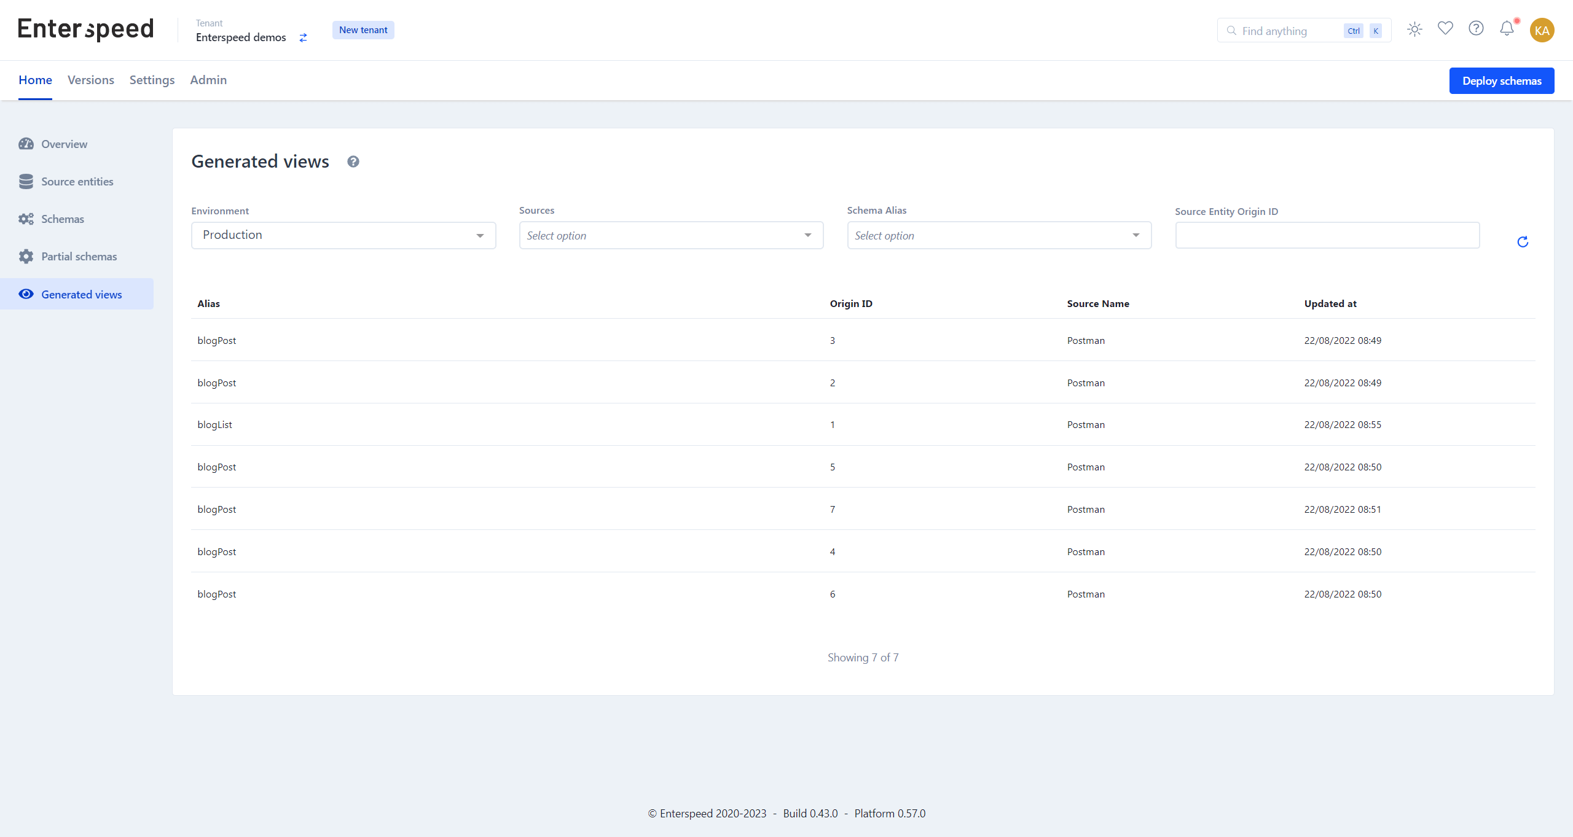Click the Enterspeed logo
This screenshot has width=1573, height=837.
click(x=85, y=29)
